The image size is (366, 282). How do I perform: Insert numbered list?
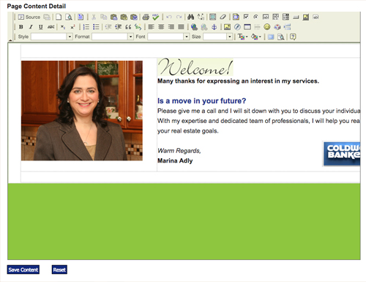point(86,27)
